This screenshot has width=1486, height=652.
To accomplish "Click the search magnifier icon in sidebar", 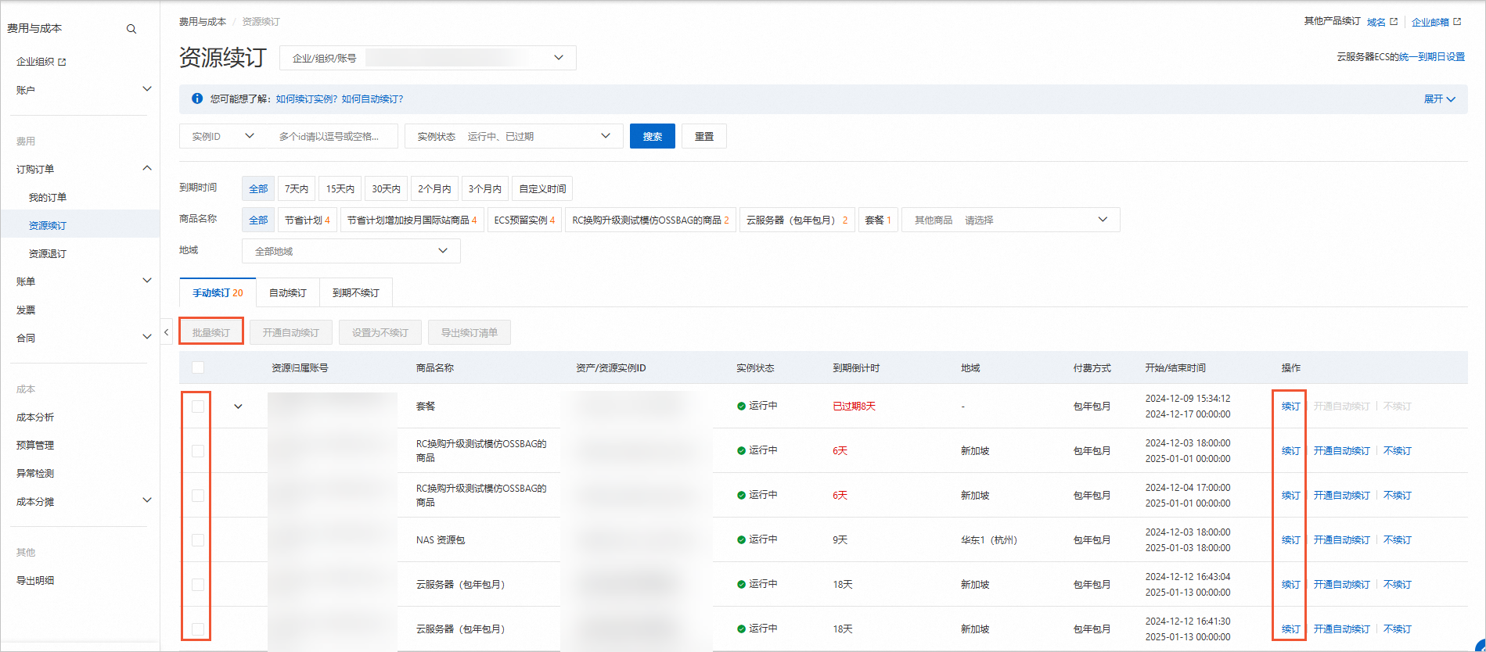I will (x=131, y=29).
